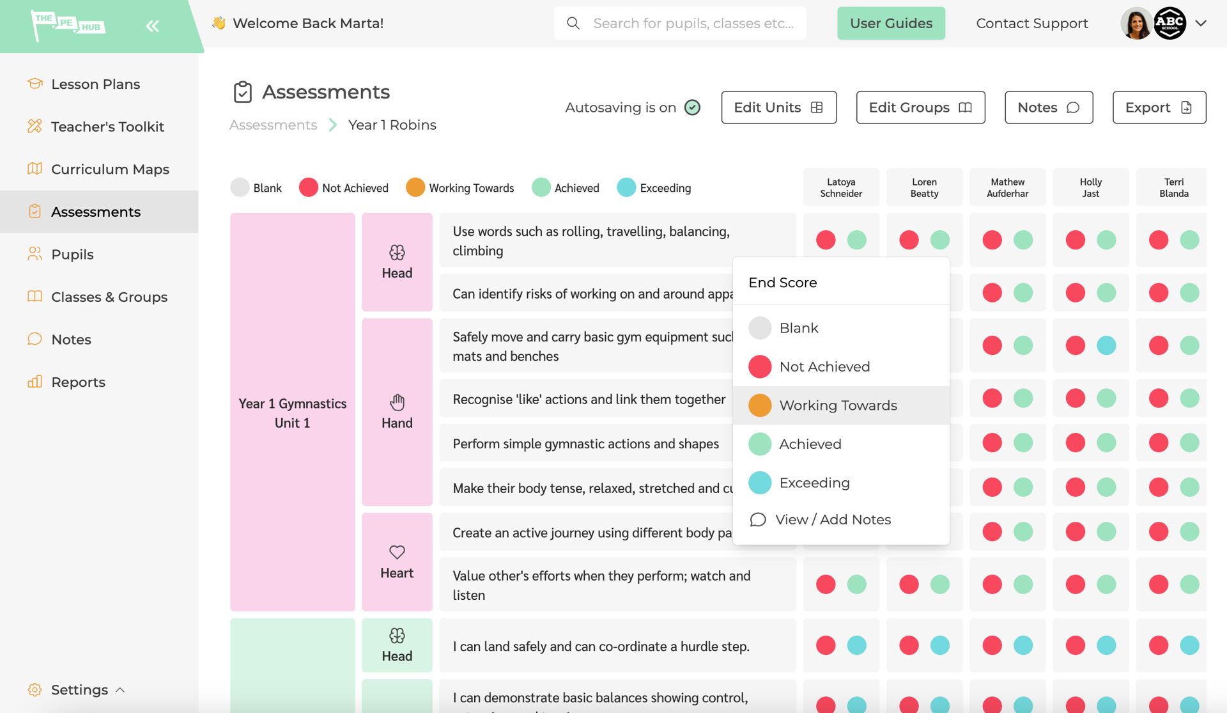Open the Teacher's Toolkit
1227x713 pixels.
tap(106, 126)
